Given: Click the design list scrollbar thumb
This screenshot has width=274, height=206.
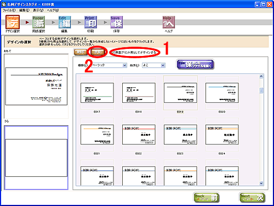Looking at the screenshot, I should click(261, 91).
